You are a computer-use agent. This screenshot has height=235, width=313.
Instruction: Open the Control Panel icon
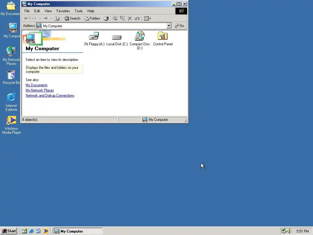pos(163,39)
